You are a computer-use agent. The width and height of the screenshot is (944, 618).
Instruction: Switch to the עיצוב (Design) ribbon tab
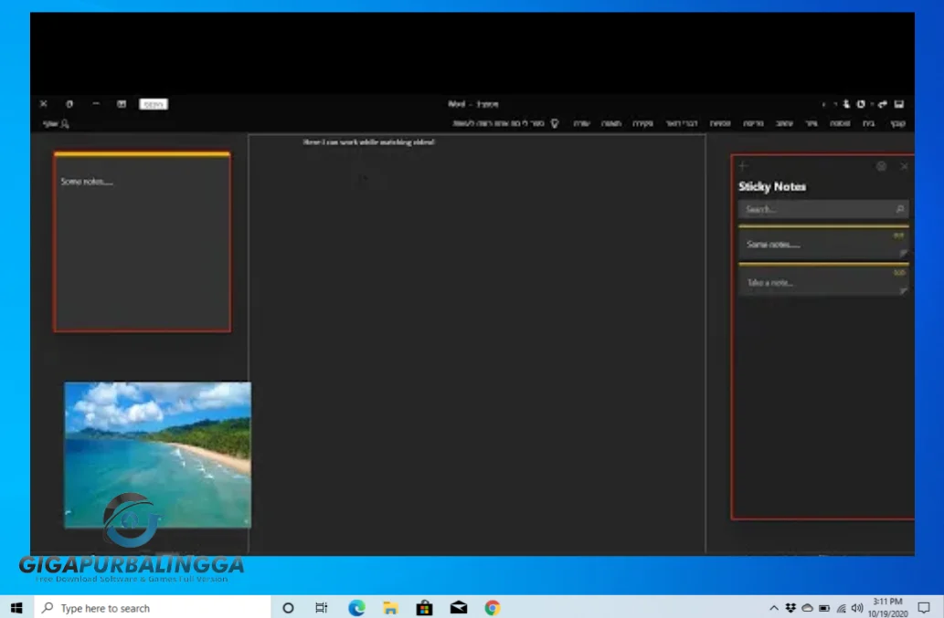point(784,123)
